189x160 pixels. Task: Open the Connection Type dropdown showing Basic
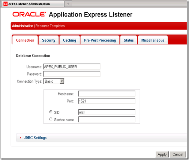(54, 81)
